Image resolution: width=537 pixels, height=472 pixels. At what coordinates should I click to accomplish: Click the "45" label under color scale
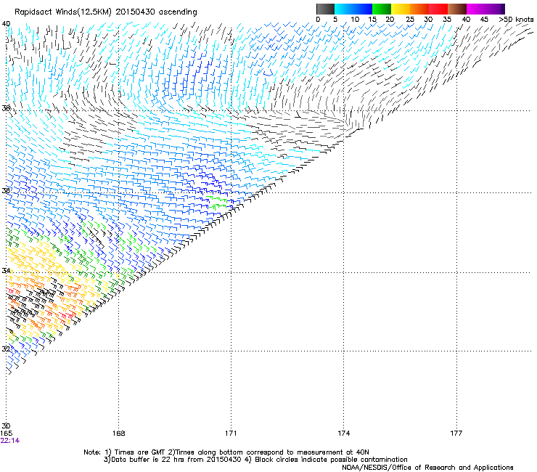click(484, 20)
